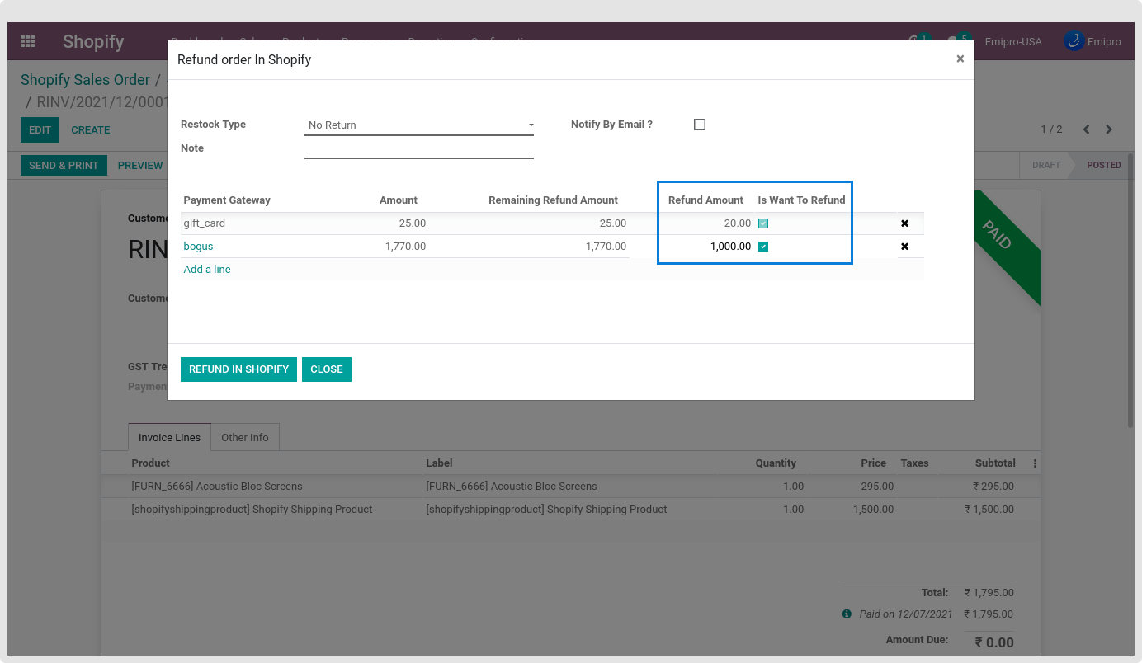Viewport: 1142px width, 663px height.
Task: Click the info icon beside Paid on
Action: pyautogui.click(x=847, y=614)
